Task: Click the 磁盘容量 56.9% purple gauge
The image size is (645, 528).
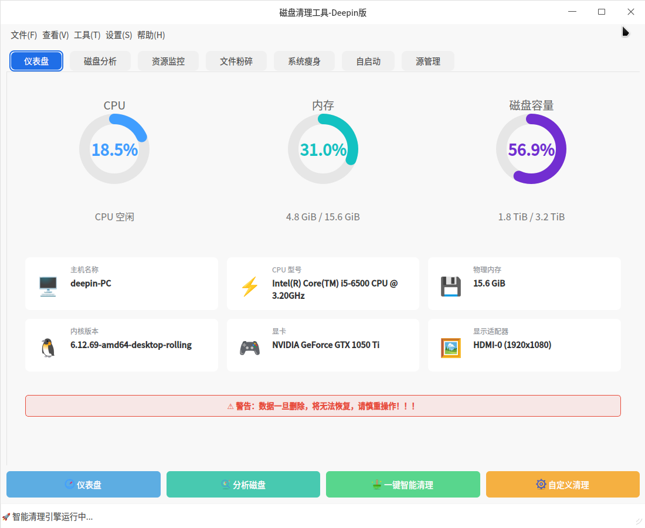Action: coord(531,149)
